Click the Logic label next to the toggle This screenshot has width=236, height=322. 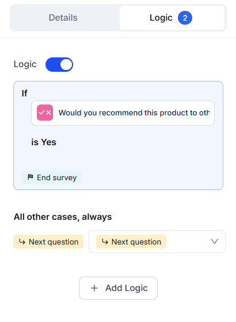[x=25, y=64]
